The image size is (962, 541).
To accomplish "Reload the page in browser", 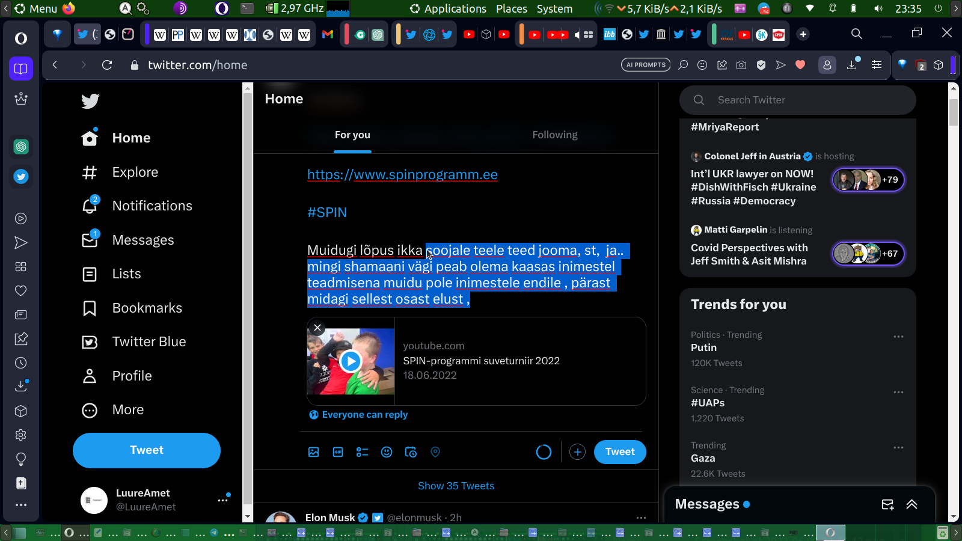I will 107,65.
